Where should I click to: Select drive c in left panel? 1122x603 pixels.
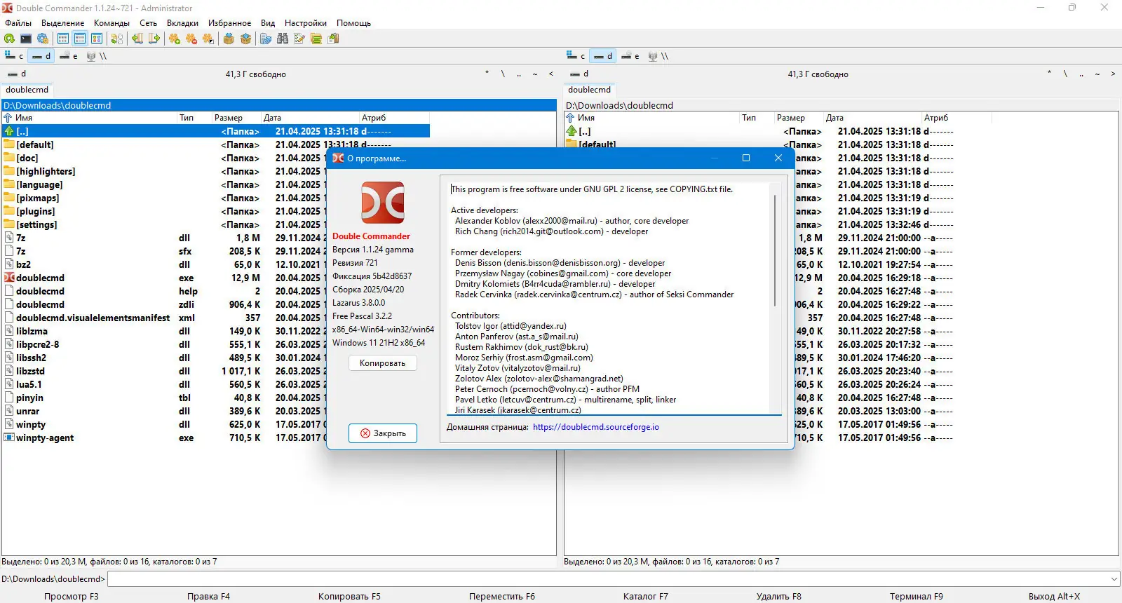[14, 56]
